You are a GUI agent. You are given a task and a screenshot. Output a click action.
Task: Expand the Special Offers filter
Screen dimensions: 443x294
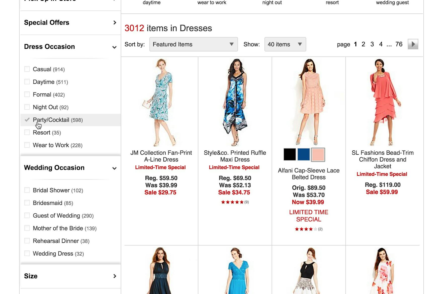pos(115,23)
